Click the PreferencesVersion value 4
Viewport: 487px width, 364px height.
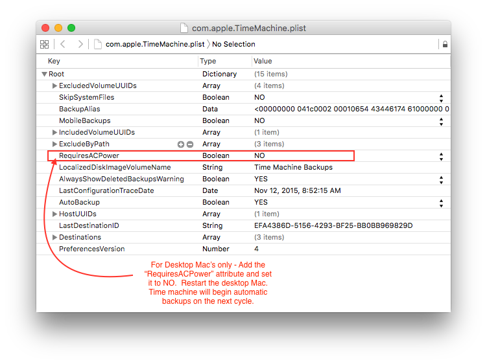pyautogui.click(x=257, y=249)
